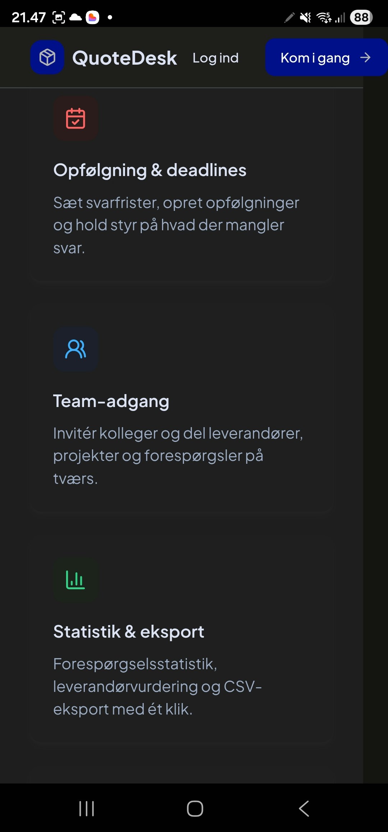Go back with the navigation chevron

(x=304, y=809)
